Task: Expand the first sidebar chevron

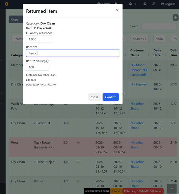Action: [2, 60]
